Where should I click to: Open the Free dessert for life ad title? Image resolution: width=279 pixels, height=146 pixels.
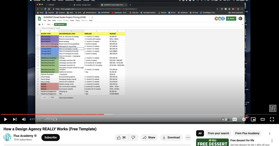[x=242, y=140]
